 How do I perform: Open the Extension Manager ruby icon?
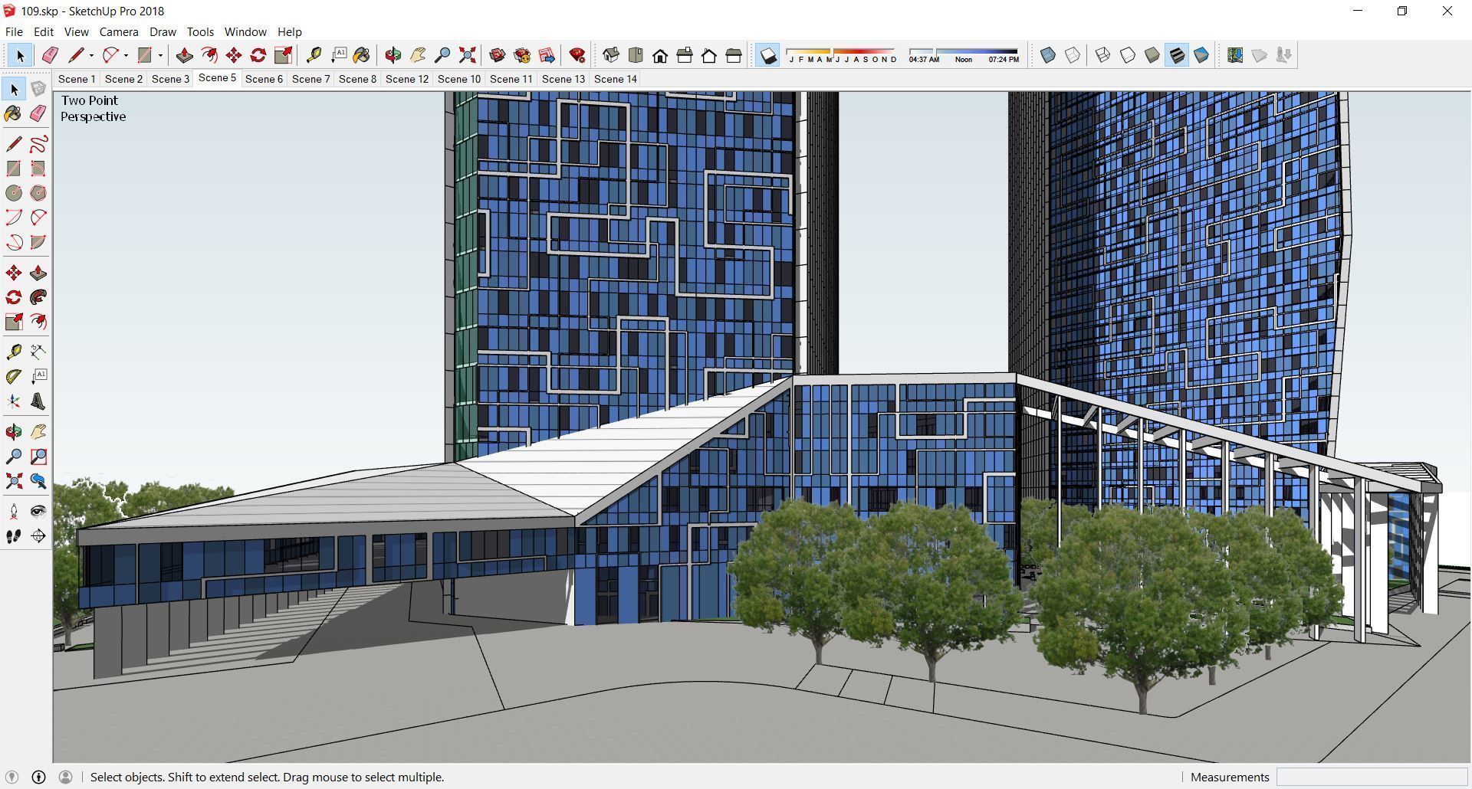577,55
